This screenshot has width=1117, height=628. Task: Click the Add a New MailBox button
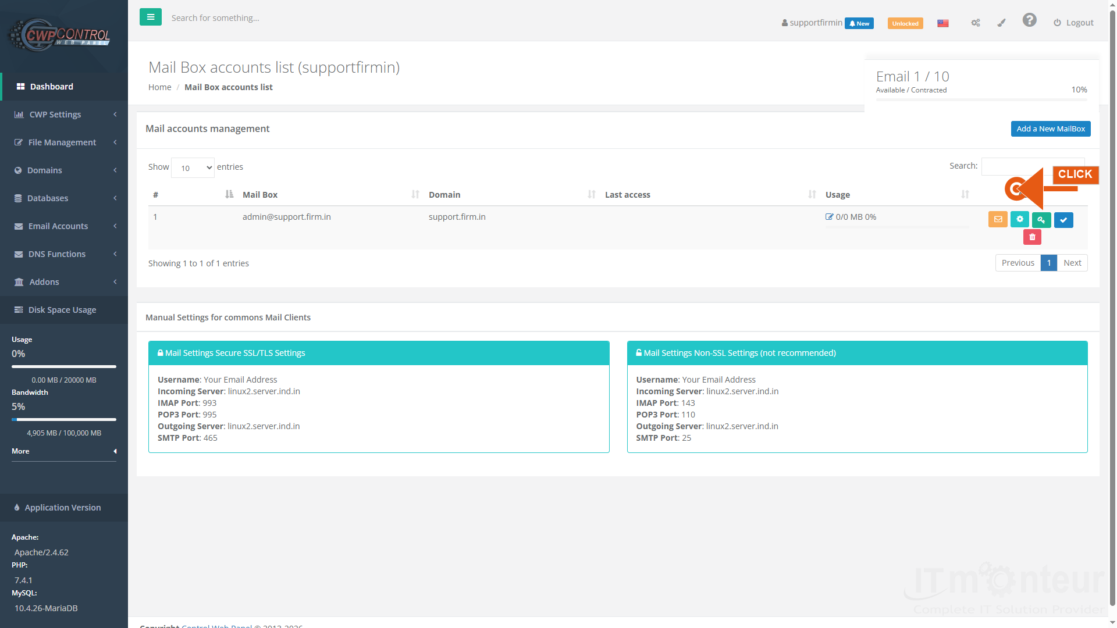tap(1051, 129)
